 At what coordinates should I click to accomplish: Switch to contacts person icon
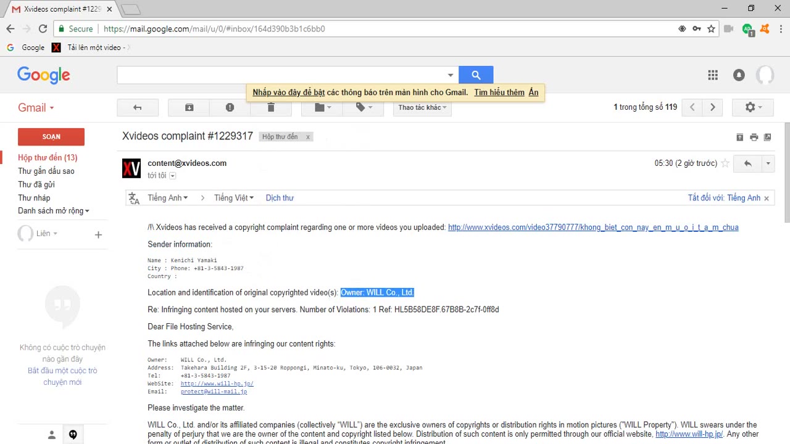pos(52,435)
